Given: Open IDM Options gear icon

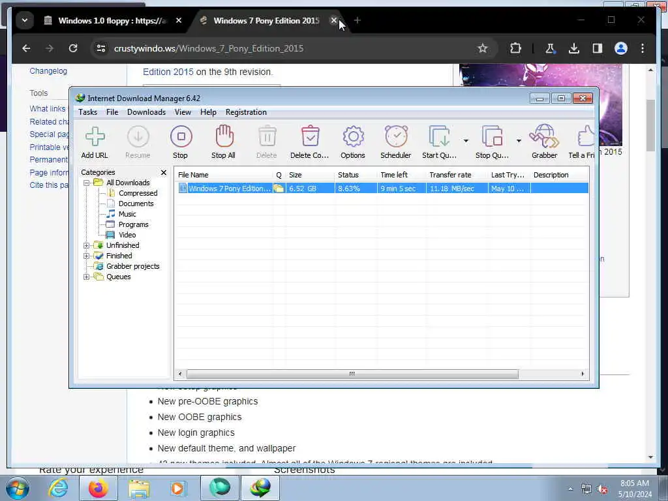Looking at the screenshot, I should tap(353, 142).
